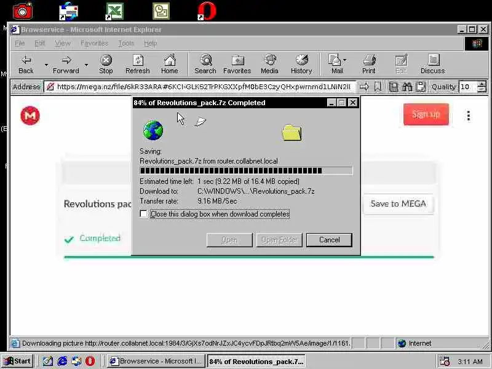Image resolution: width=492 pixels, height=369 pixels.
Task: Stop page loading with the Stop button
Action: coord(106,65)
